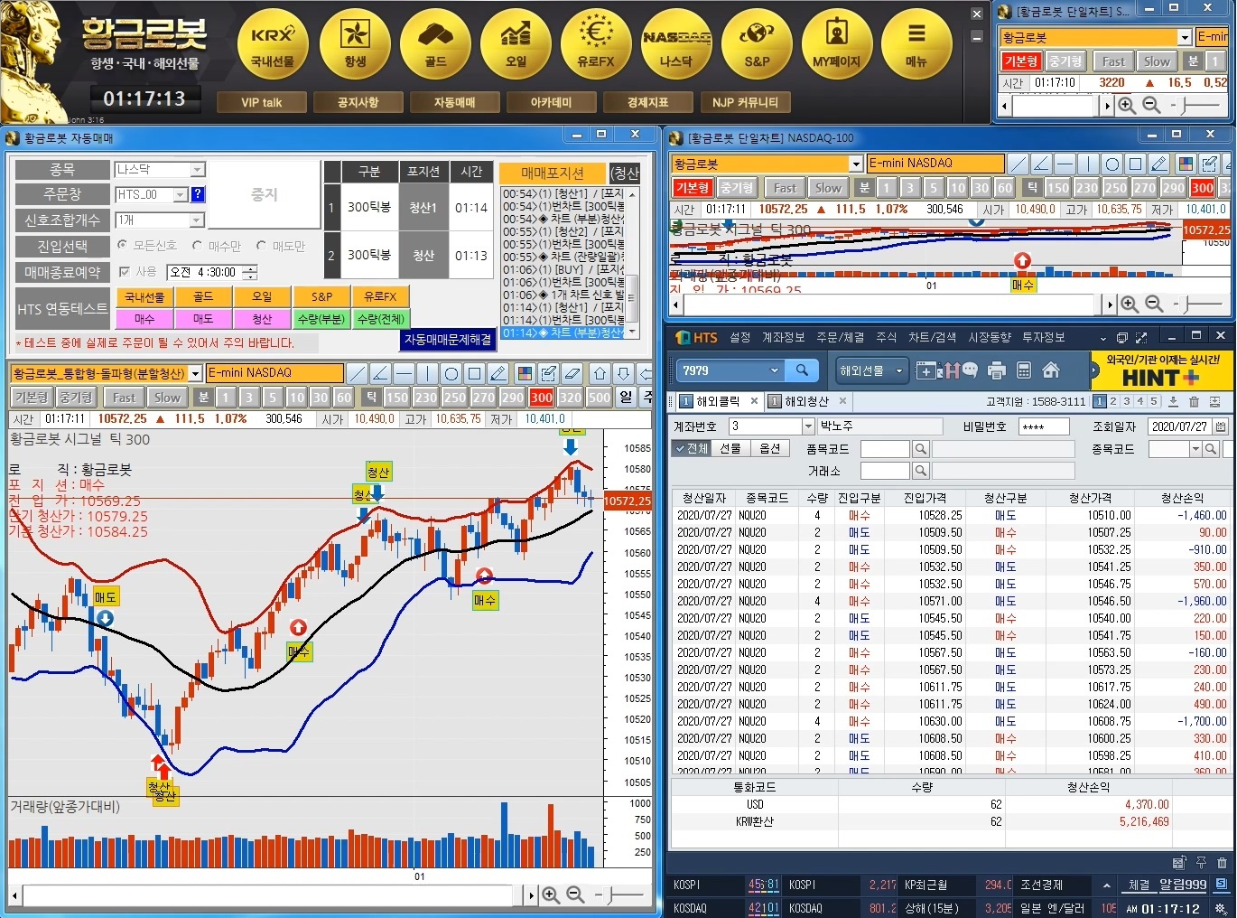Expand the 계좌번호 dropdown in HTS
Image resolution: width=1237 pixels, height=918 pixels.
tap(808, 426)
